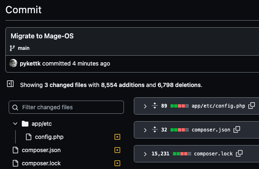
Task: Click the file icon next to composer.json
Action: [x=16, y=150]
